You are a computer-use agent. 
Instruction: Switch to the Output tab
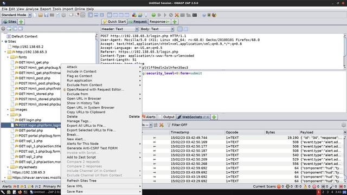click(x=167, y=117)
